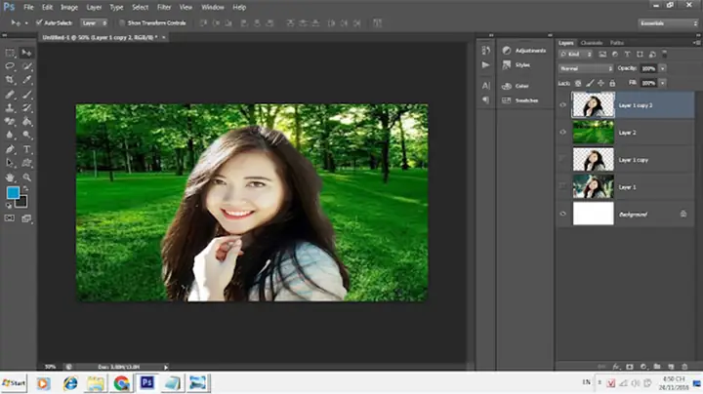Show Layer 1 visibility

pyautogui.click(x=563, y=186)
